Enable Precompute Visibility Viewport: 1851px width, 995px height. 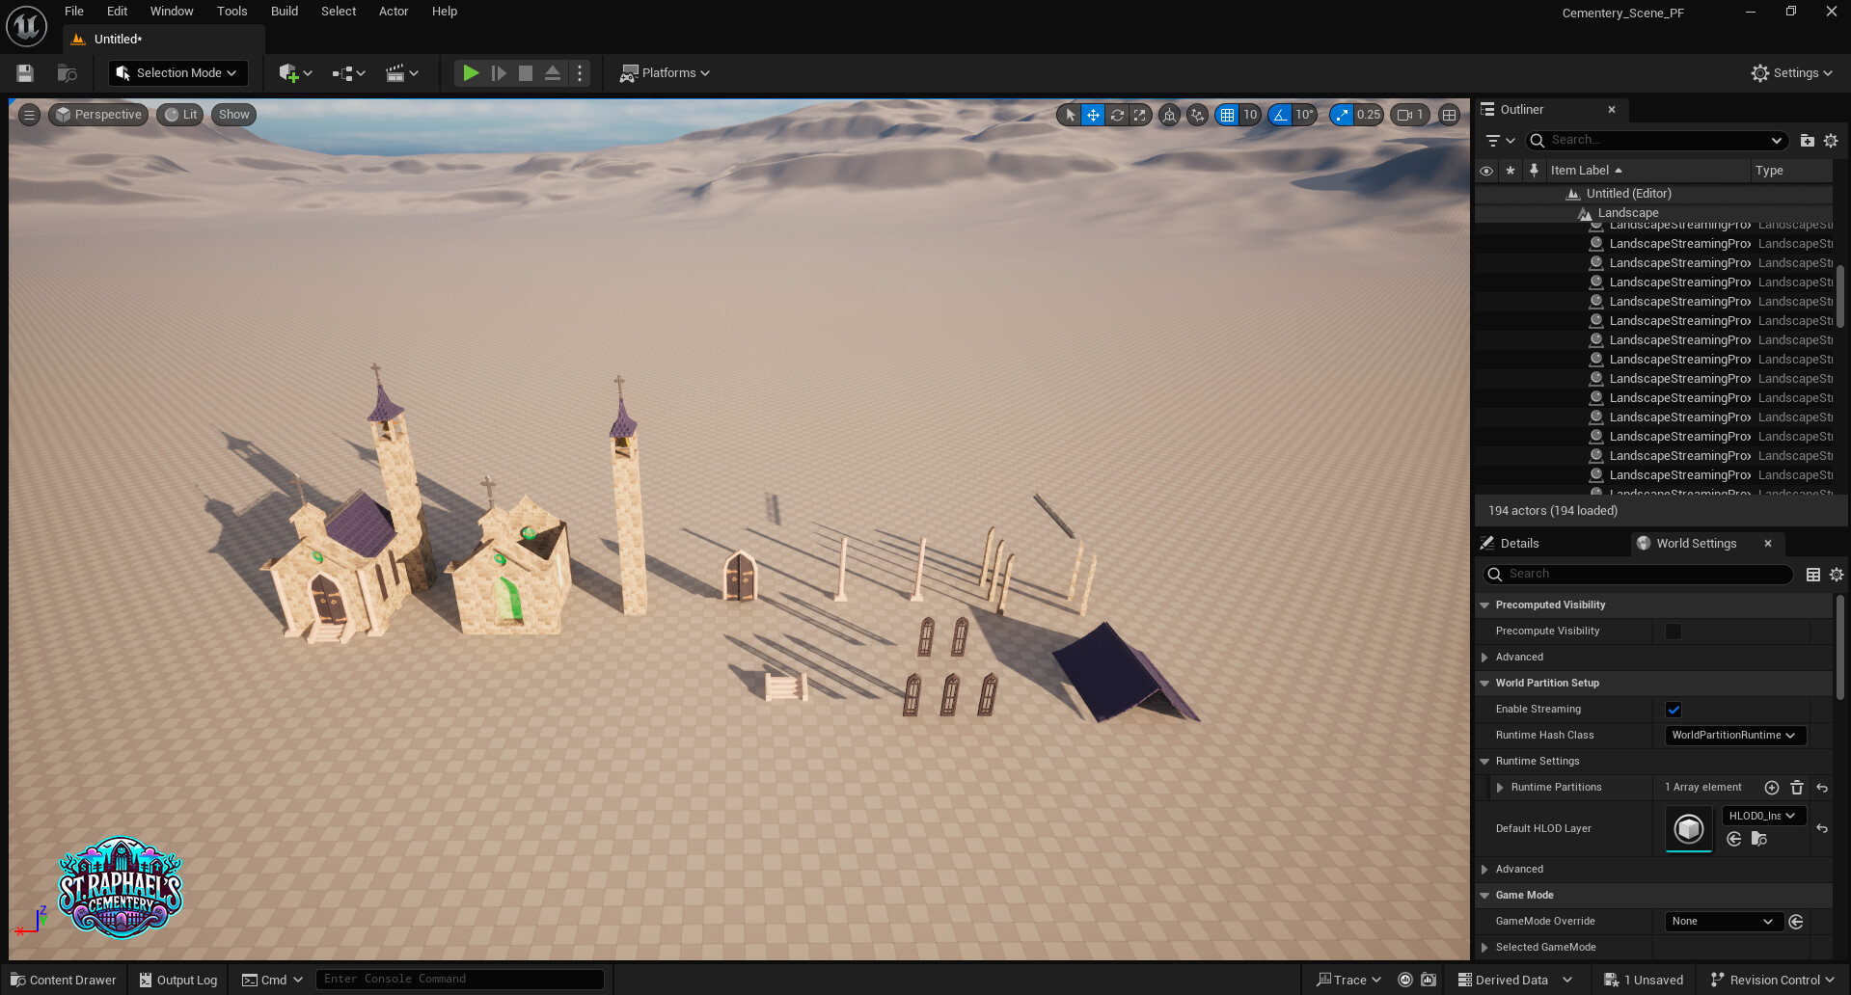1674,631
